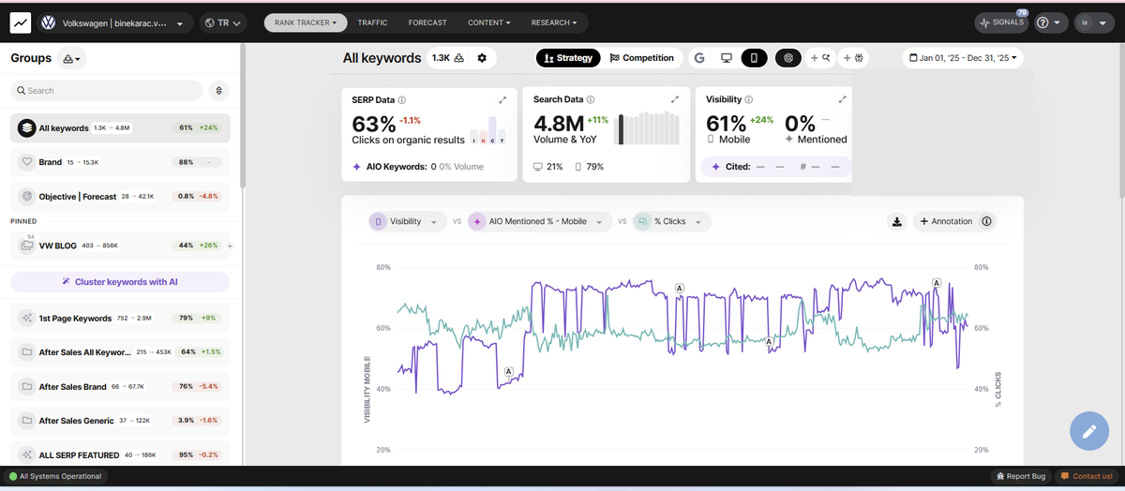
Task: Click the search volume monthly bar chart
Action: click(x=649, y=129)
